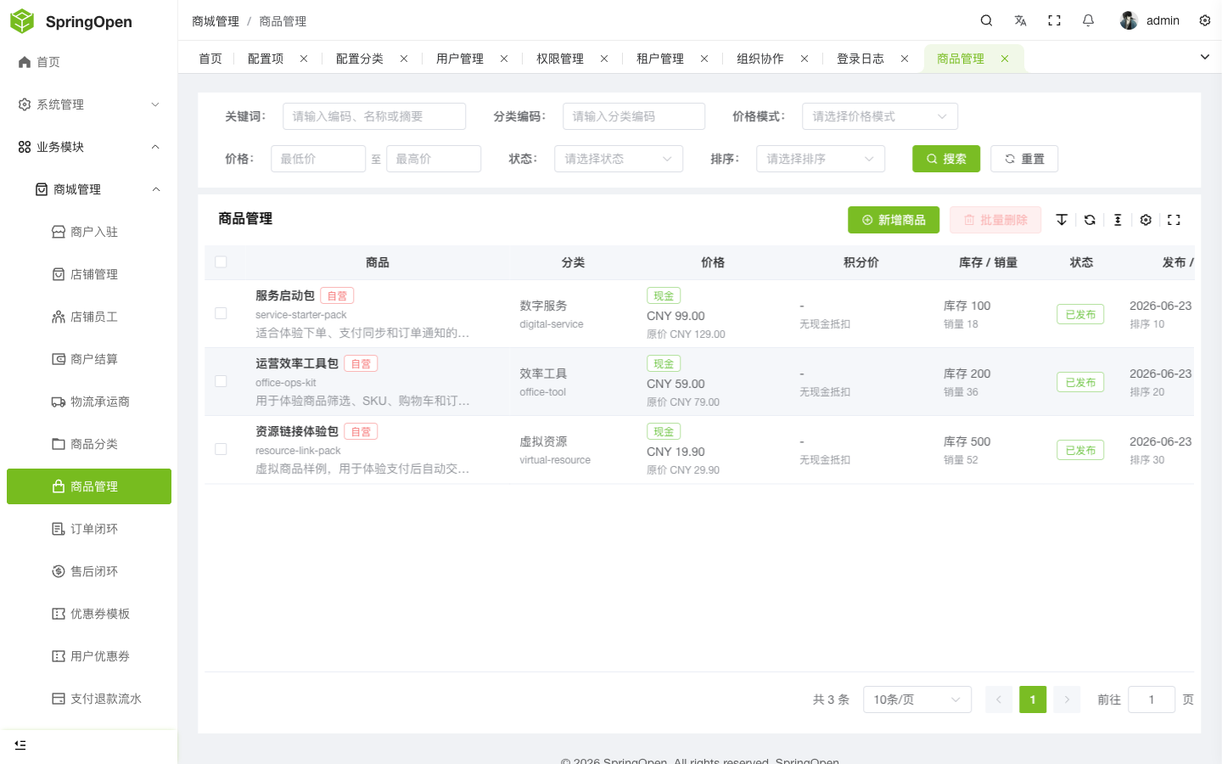Open the 10条/页 page size dropdown
Screen dimensions: 1222x764
917,699
